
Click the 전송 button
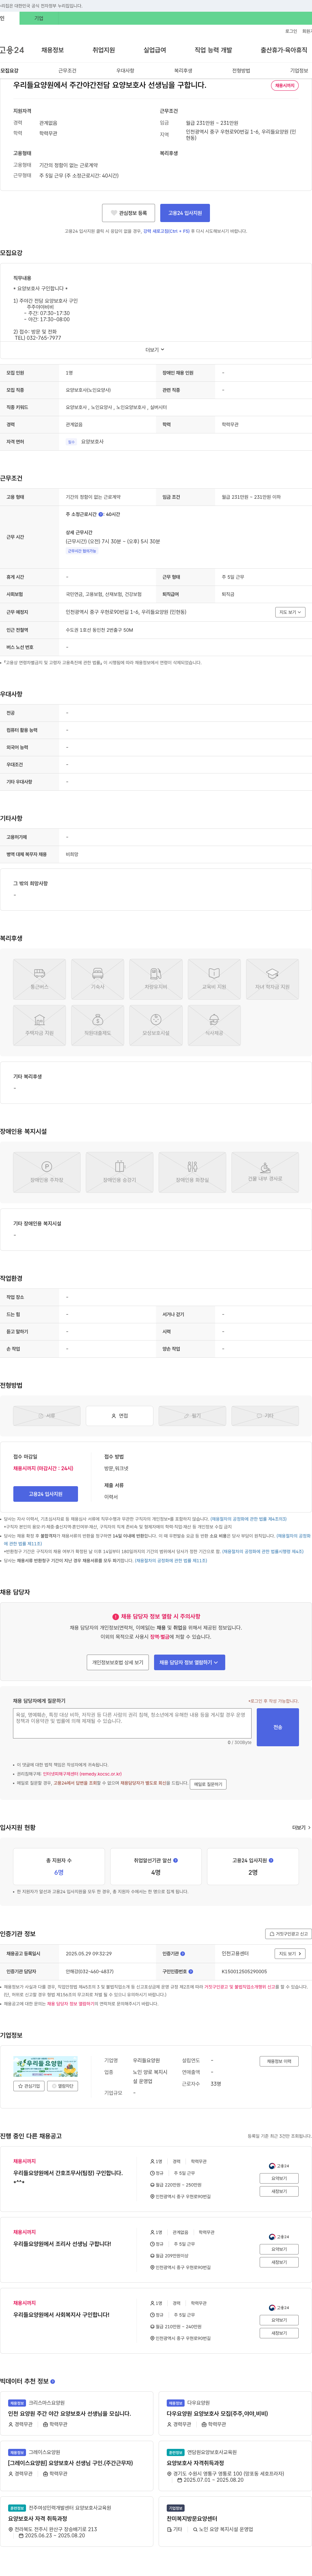[x=278, y=1727]
